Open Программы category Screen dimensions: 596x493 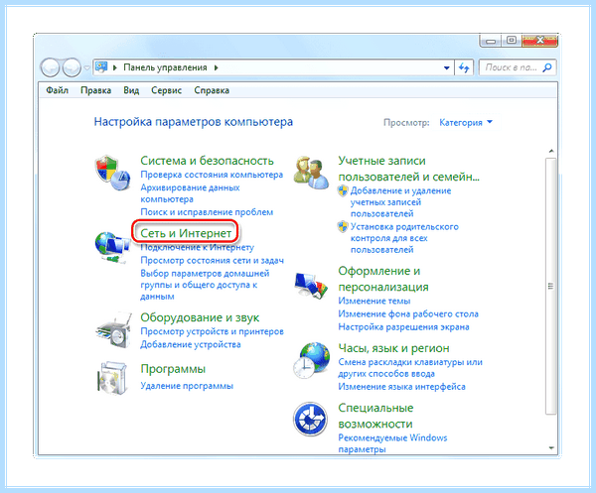coord(173,369)
